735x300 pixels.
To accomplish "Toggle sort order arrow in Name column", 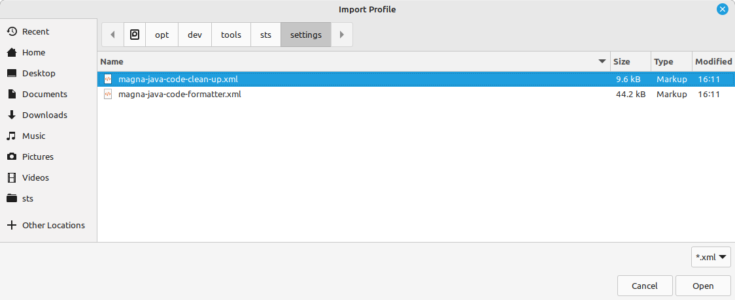I will tap(602, 62).
